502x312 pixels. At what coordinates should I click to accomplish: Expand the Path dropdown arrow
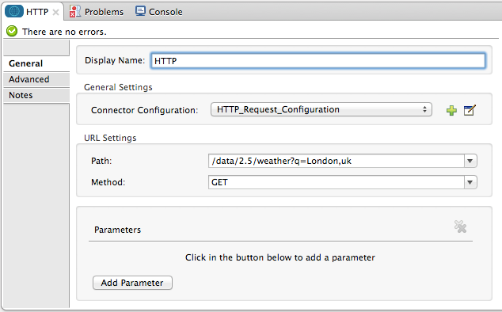(x=470, y=161)
